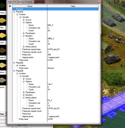Pick the Garden2 terrain tile thumbnail
125x128 pixels.
tap(3, 50)
